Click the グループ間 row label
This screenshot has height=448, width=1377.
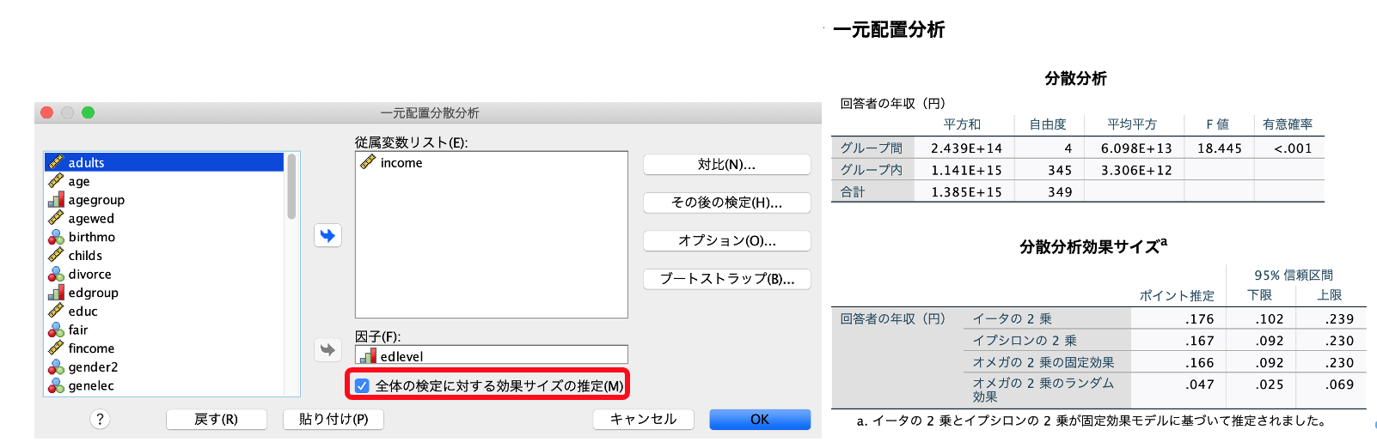click(x=872, y=148)
